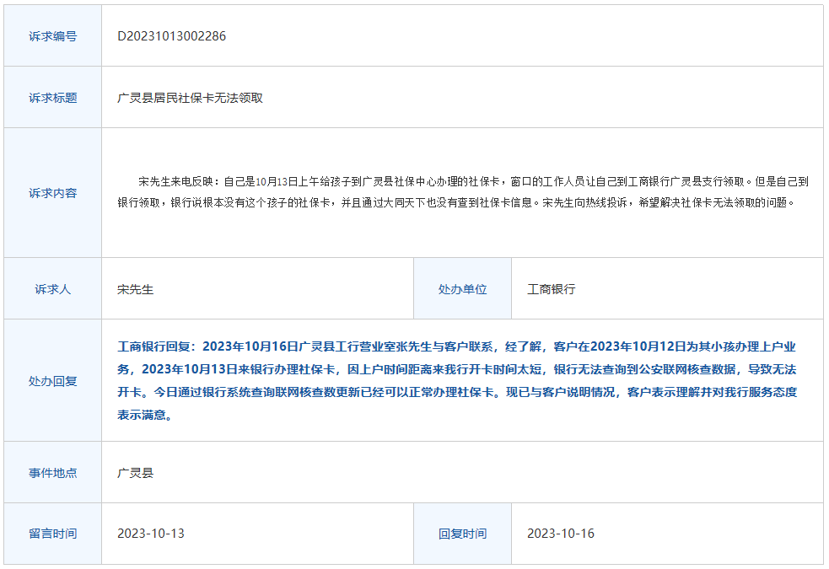Click the title 广灵县居民社保卡无法领取
This screenshot has height=569, width=829.
tap(190, 98)
